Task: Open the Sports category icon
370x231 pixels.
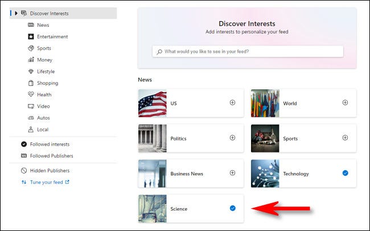Action: (x=31, y=48)
